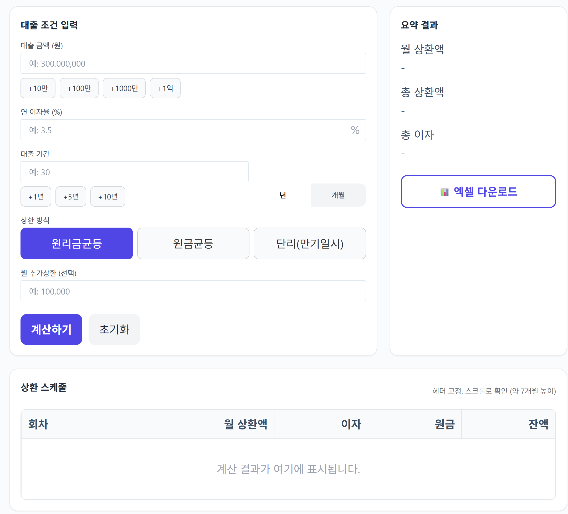Switch loan period unit to 년
The image size is (568, 514).
(283, 195)
